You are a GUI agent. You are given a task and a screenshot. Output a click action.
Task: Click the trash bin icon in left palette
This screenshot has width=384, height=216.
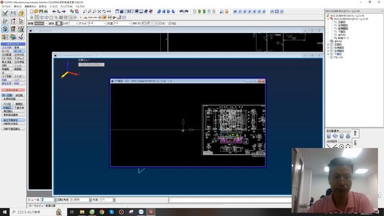click(13, 29)
